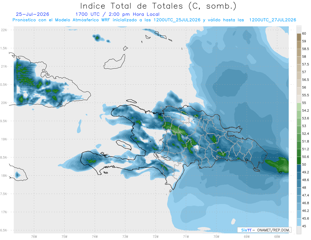311x240 pixels.
Task: Click the '70W' longitude label
Action: point(216,236)
